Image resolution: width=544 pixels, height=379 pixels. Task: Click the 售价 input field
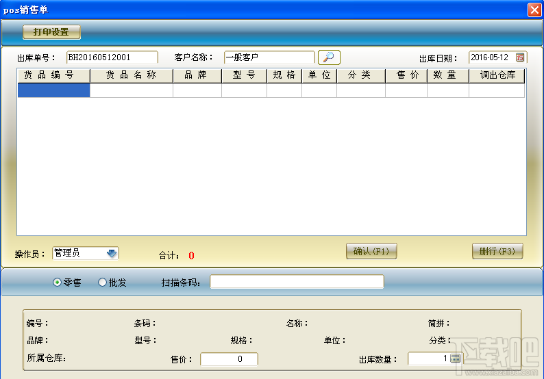pyautogui.click(x=229, y=359)
